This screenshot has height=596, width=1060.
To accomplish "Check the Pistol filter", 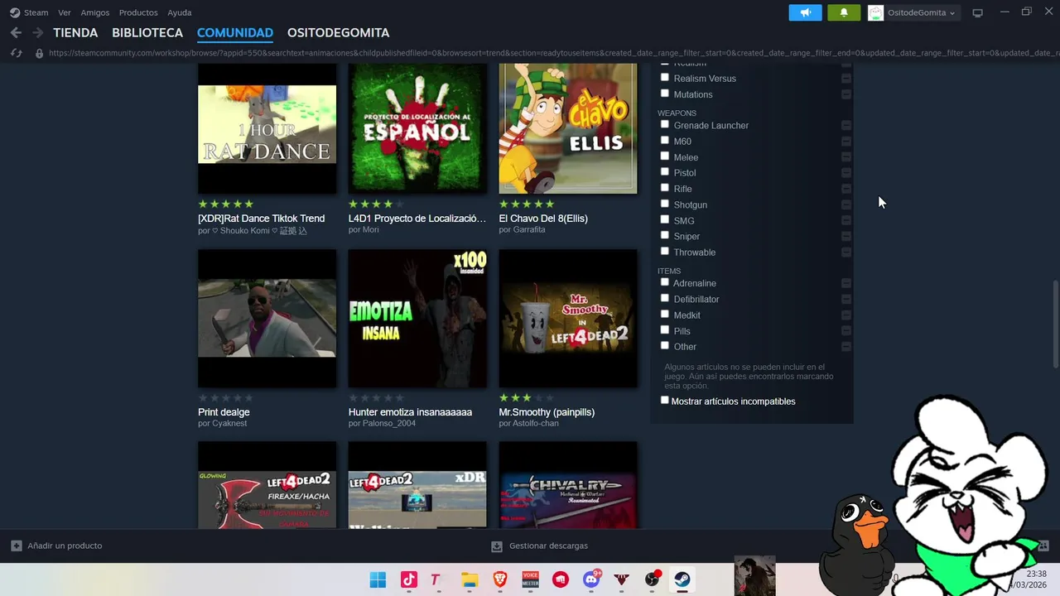I will point(664,172).
